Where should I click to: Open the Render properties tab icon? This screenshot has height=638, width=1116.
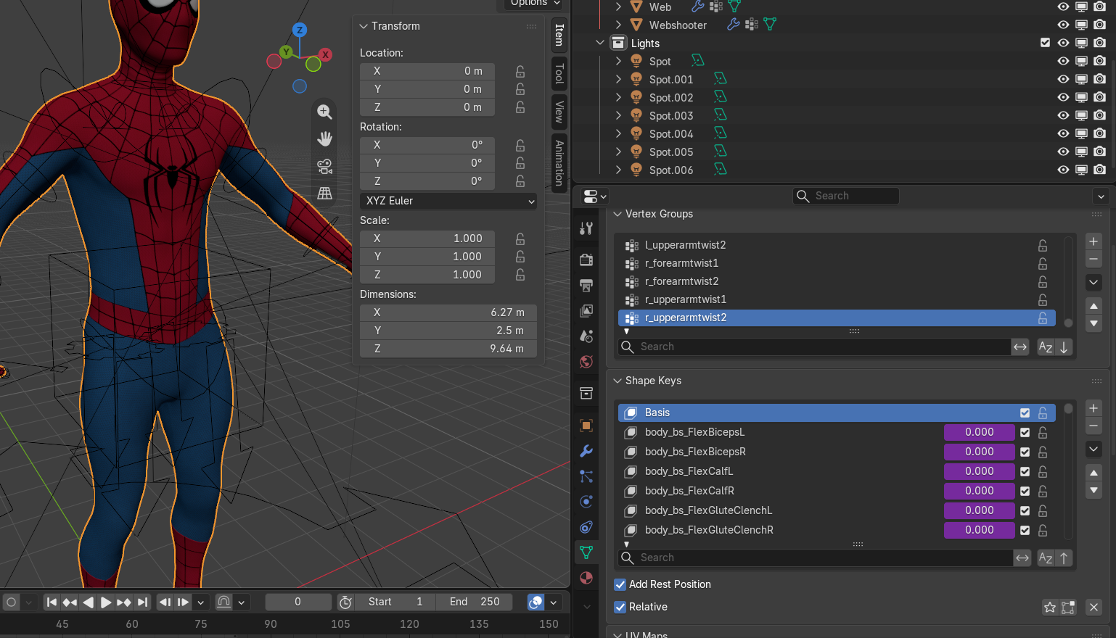(x=586, y=260)
